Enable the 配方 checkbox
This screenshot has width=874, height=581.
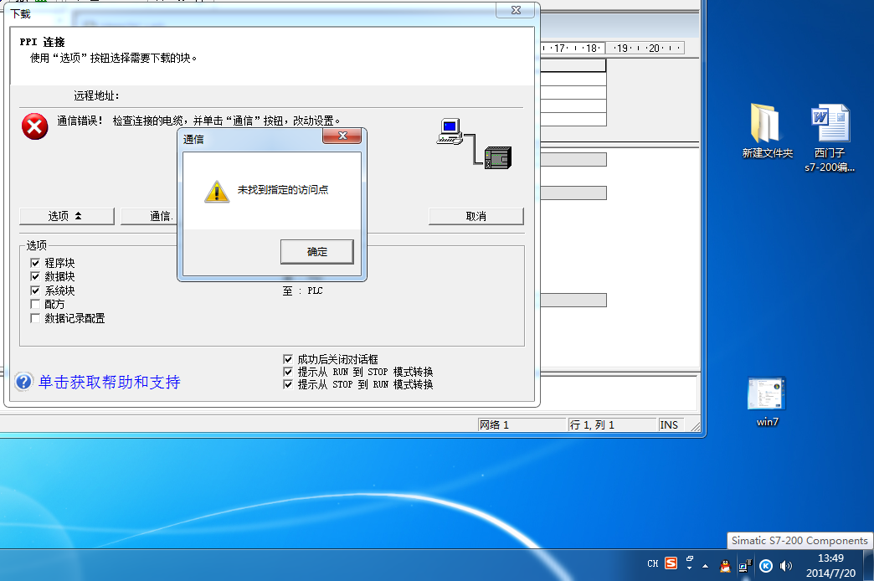point(35,304)
